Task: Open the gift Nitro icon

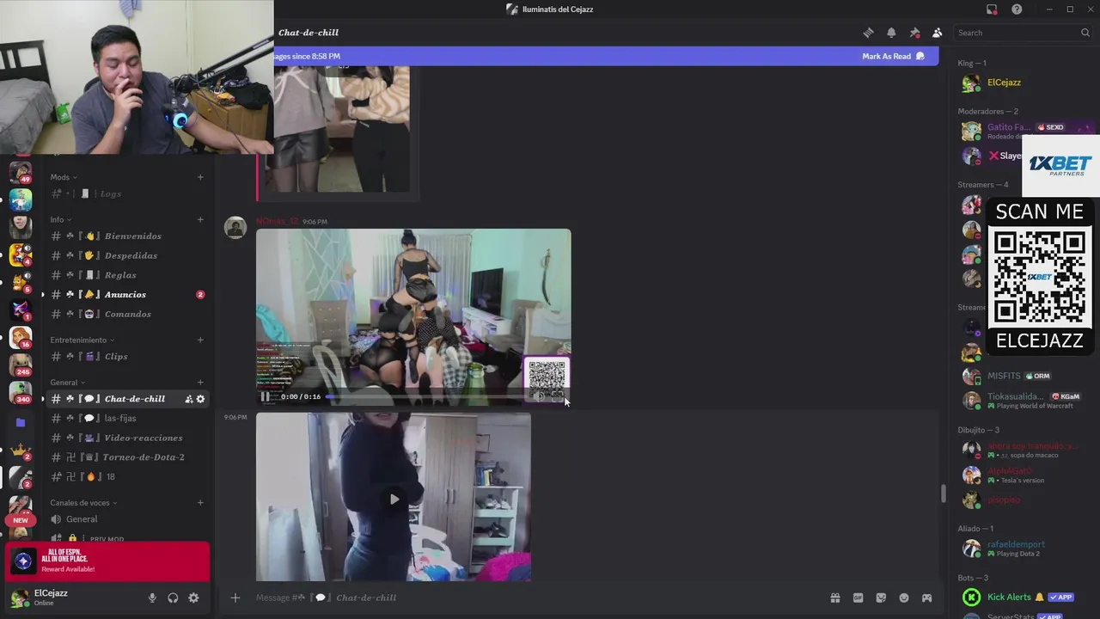Action: coord(834,598)
